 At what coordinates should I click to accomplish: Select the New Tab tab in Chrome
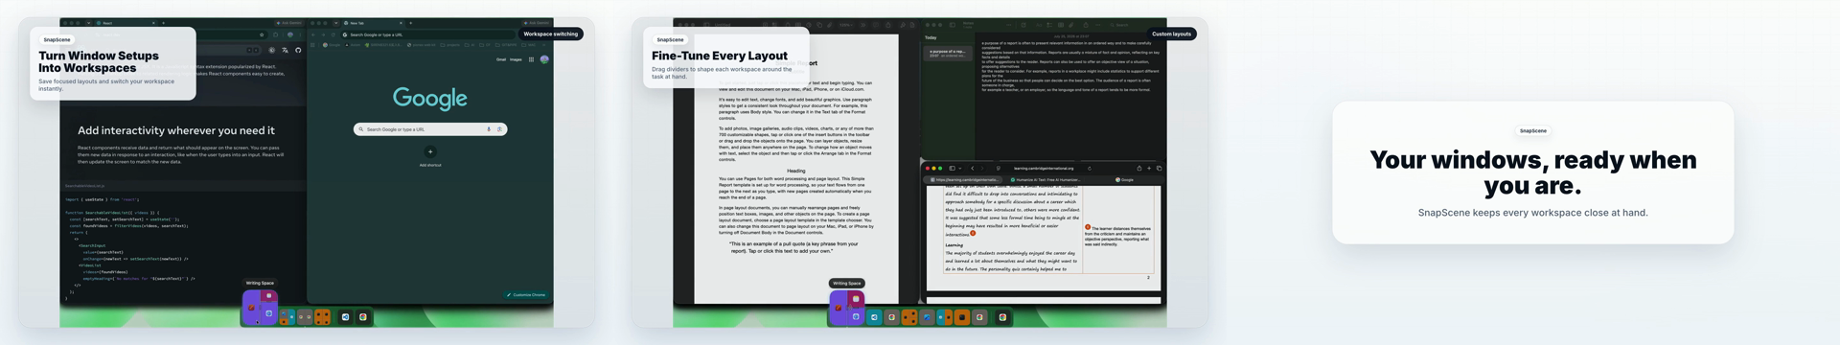pyautogui.click(x=374, y=22)
